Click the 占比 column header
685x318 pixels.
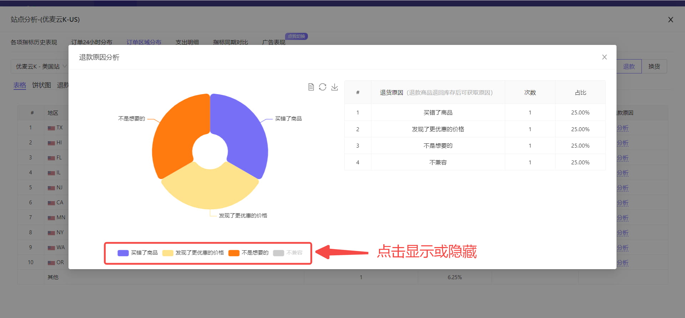(x=580, y=92)
